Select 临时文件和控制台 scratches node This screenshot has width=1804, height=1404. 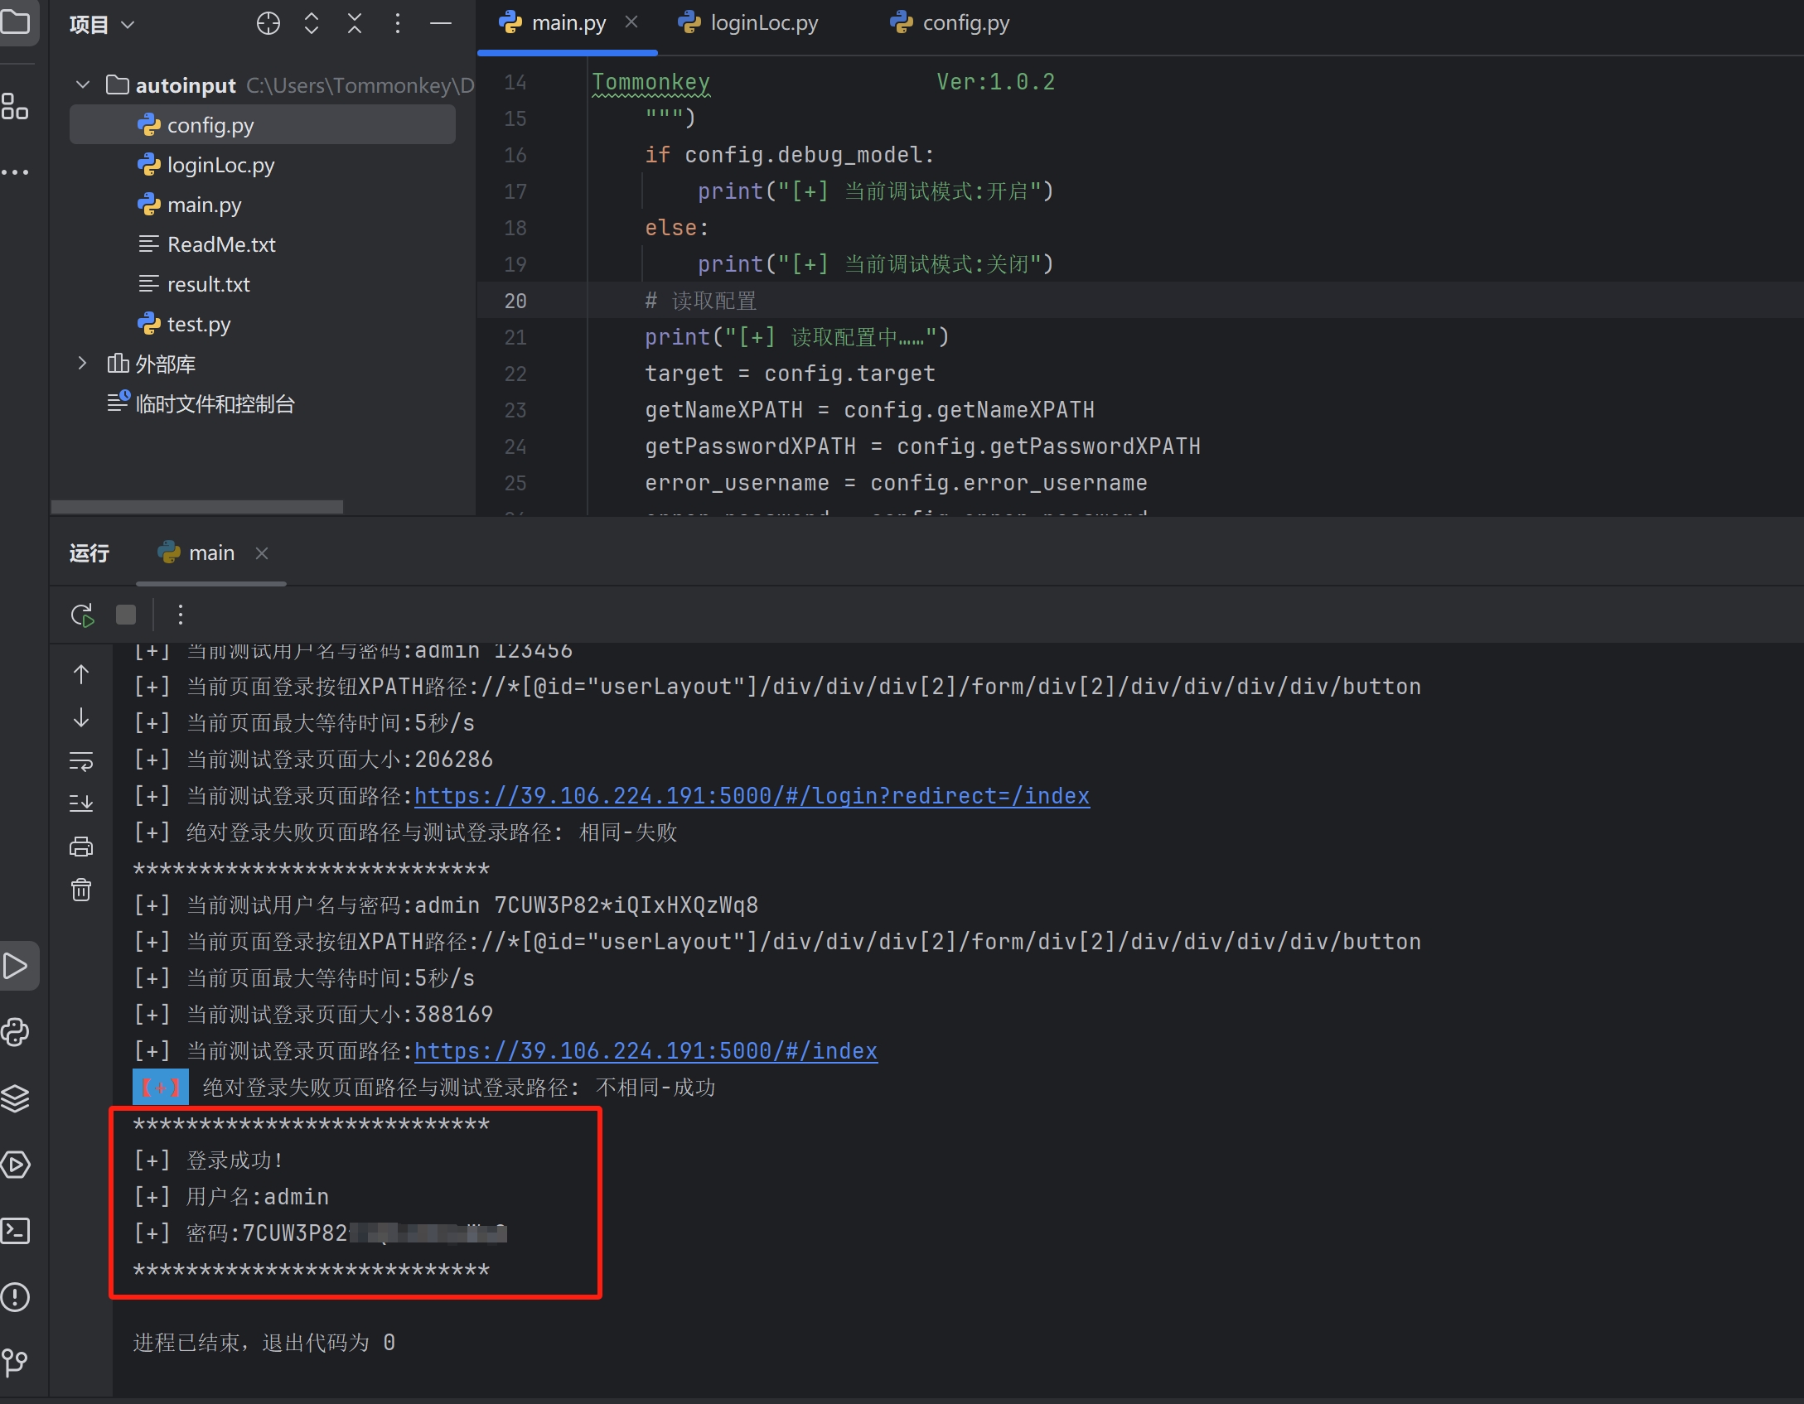(201, 403)
